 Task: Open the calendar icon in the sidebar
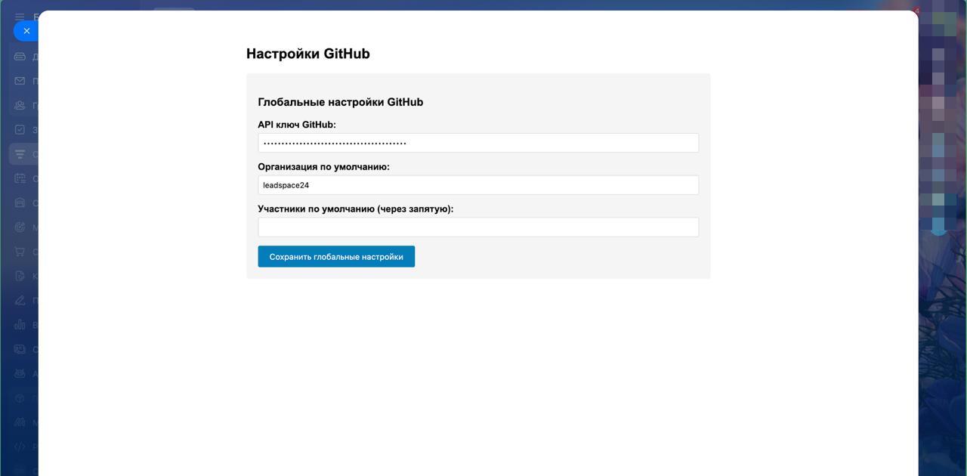point(20,178)
